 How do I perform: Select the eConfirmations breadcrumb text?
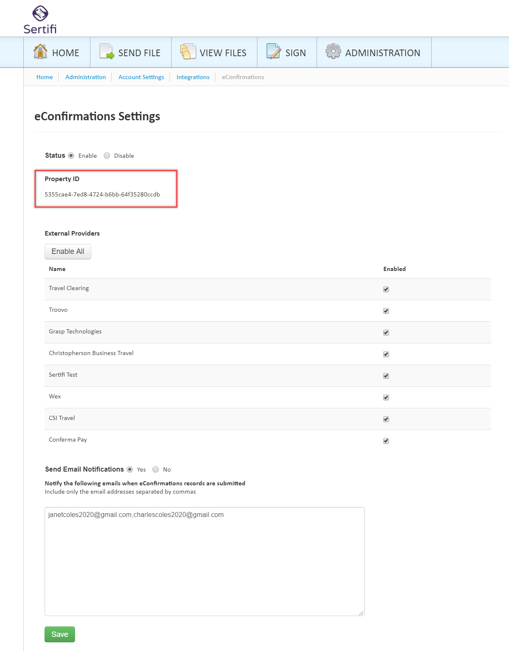pos(243,77)
